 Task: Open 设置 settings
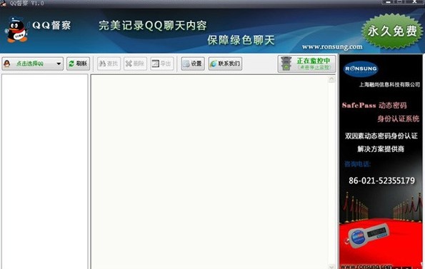click(193, 64)
